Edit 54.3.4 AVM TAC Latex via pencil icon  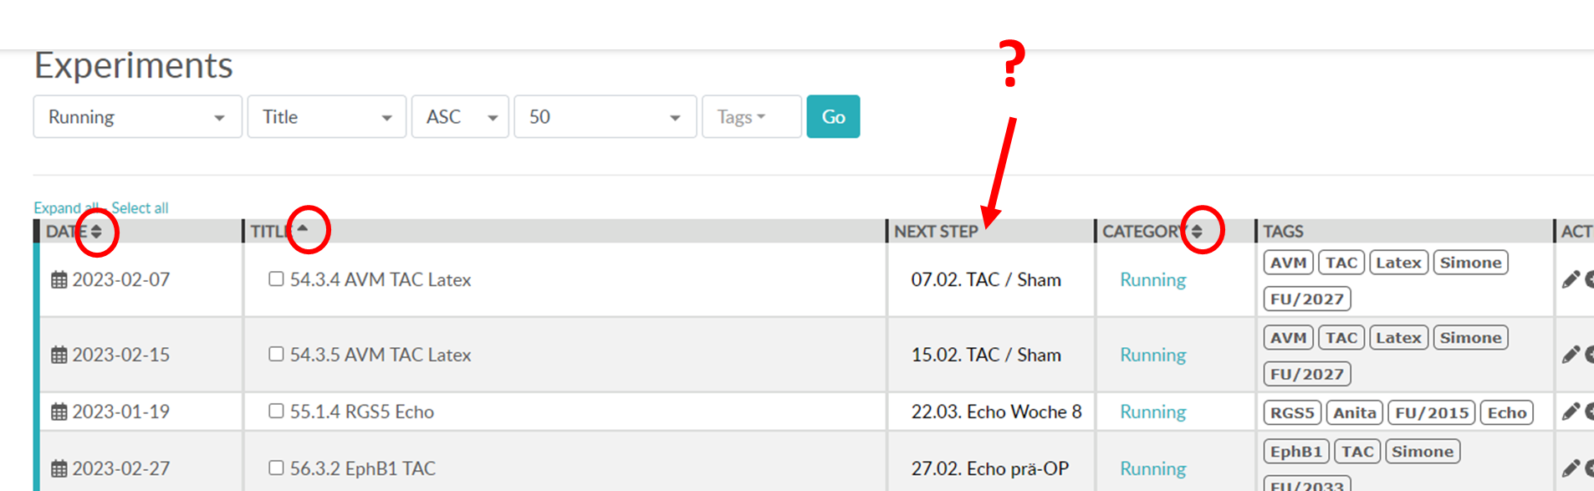(x=1571, y=280)
